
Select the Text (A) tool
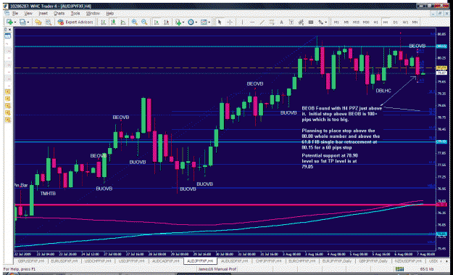281,22
